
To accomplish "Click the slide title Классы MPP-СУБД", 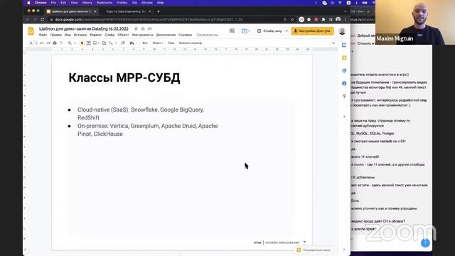I will (124, 78).
